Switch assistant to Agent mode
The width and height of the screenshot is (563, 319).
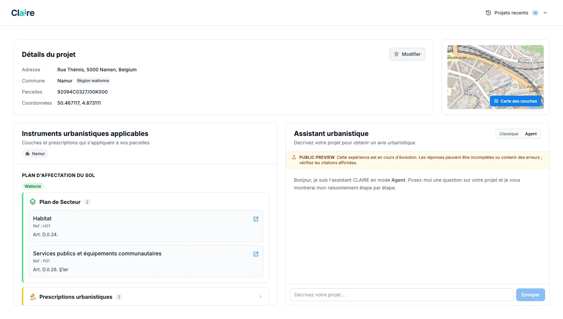531,134
